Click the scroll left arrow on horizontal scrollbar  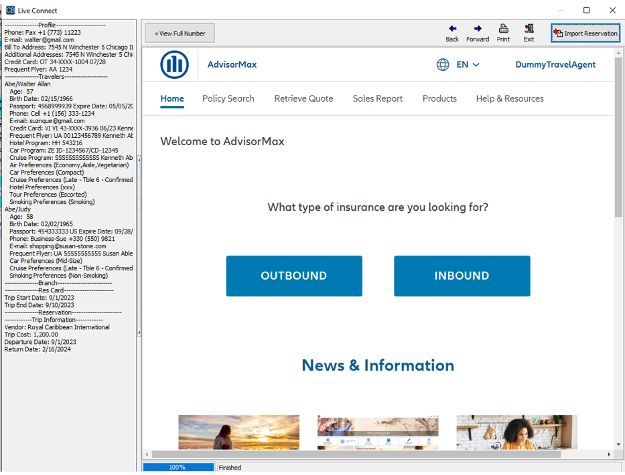[147, 454]
